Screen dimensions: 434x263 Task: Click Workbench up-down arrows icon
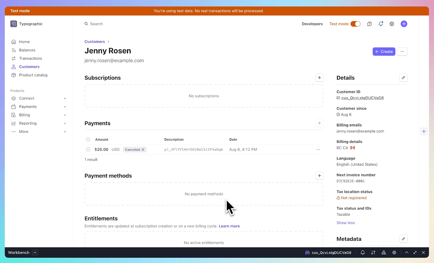point(373,253)
